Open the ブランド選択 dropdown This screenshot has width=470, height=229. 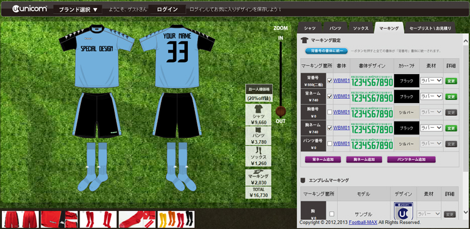(x=78, y=9)
